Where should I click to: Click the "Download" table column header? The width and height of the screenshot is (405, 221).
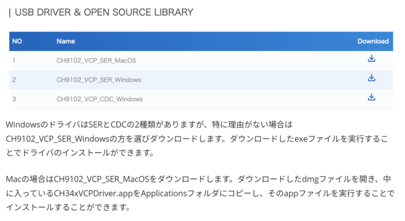(x=373, y=41)
